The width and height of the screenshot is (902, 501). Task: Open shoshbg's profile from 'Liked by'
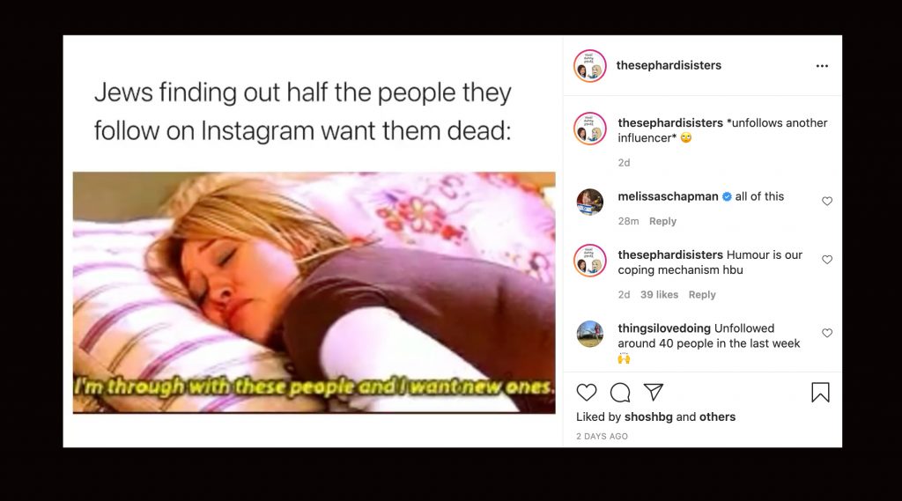(x=648, y=416)
